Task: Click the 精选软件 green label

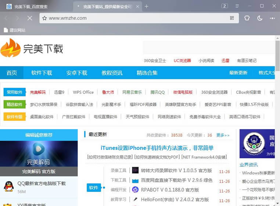Action: click(x=14, y=104)
